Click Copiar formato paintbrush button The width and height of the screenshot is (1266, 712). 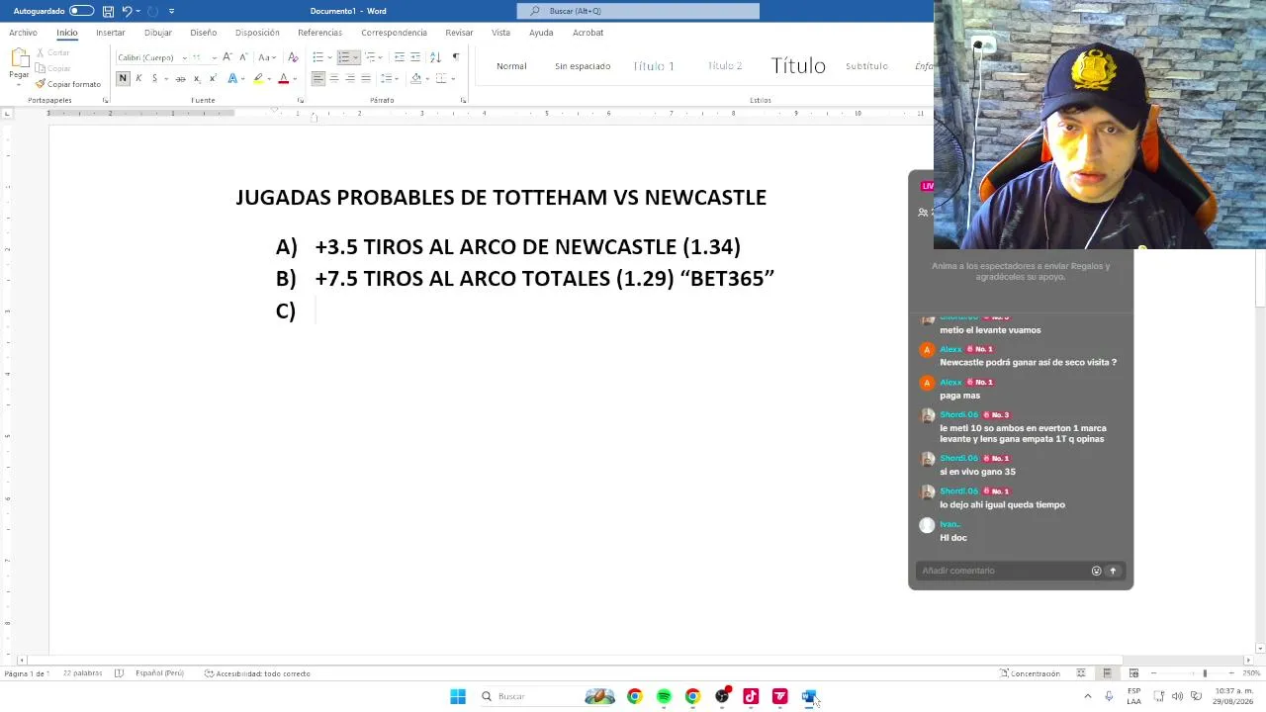(x=68, y=84)
